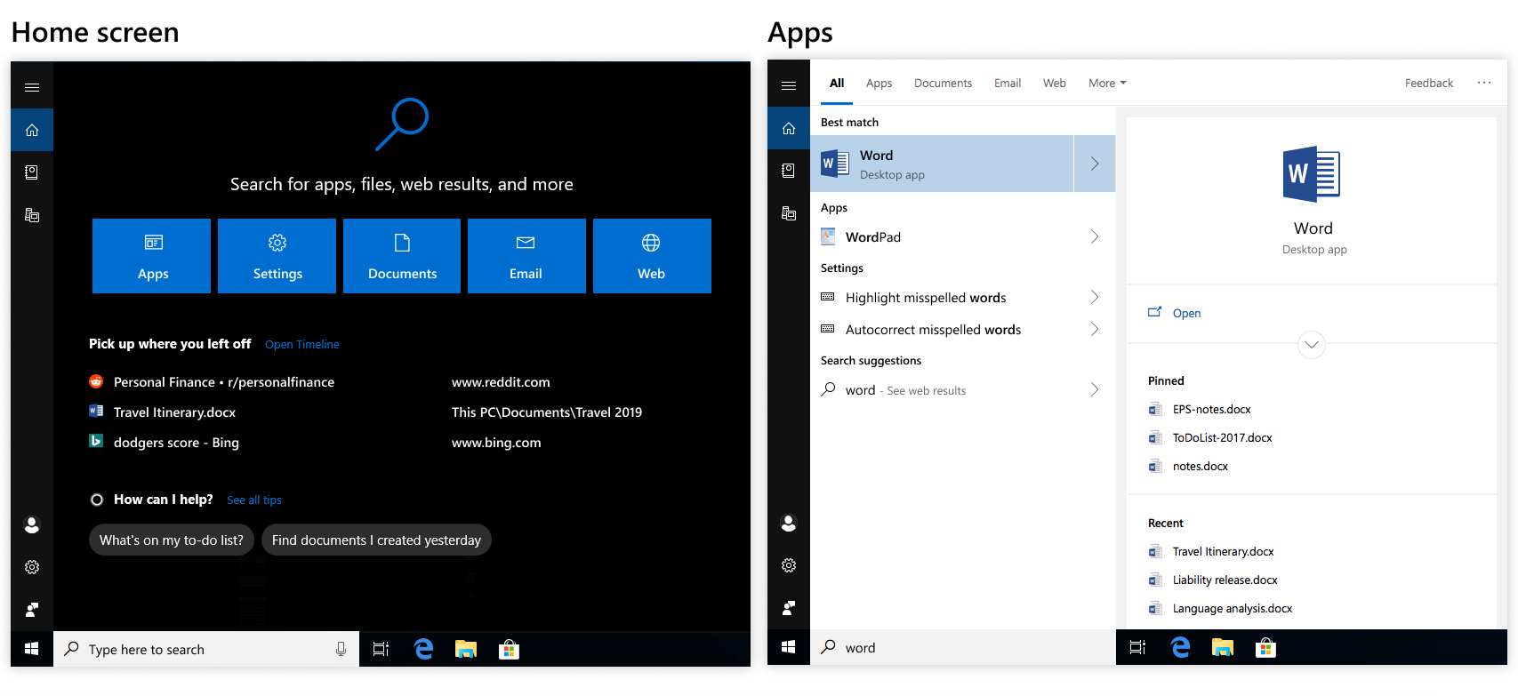Click the hamburger menu in the Home screen sidebar
The image size is (1518, 696).
pyautogui.click(x=32, y=87)
